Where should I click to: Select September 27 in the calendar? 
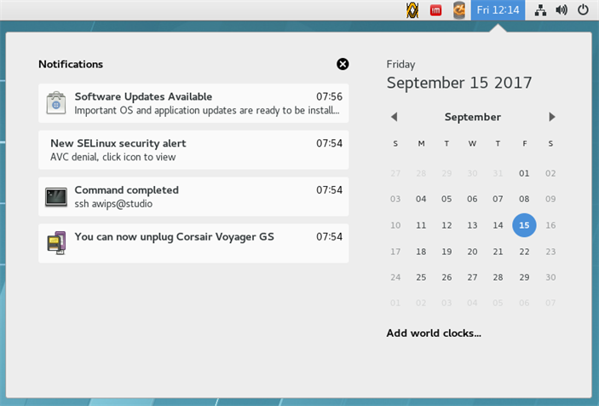point(472,277)
